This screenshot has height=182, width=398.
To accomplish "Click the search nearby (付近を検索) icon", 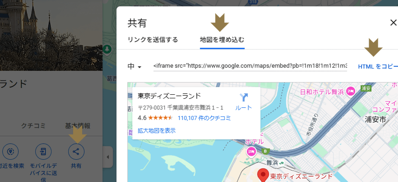I will coord(10,151).
